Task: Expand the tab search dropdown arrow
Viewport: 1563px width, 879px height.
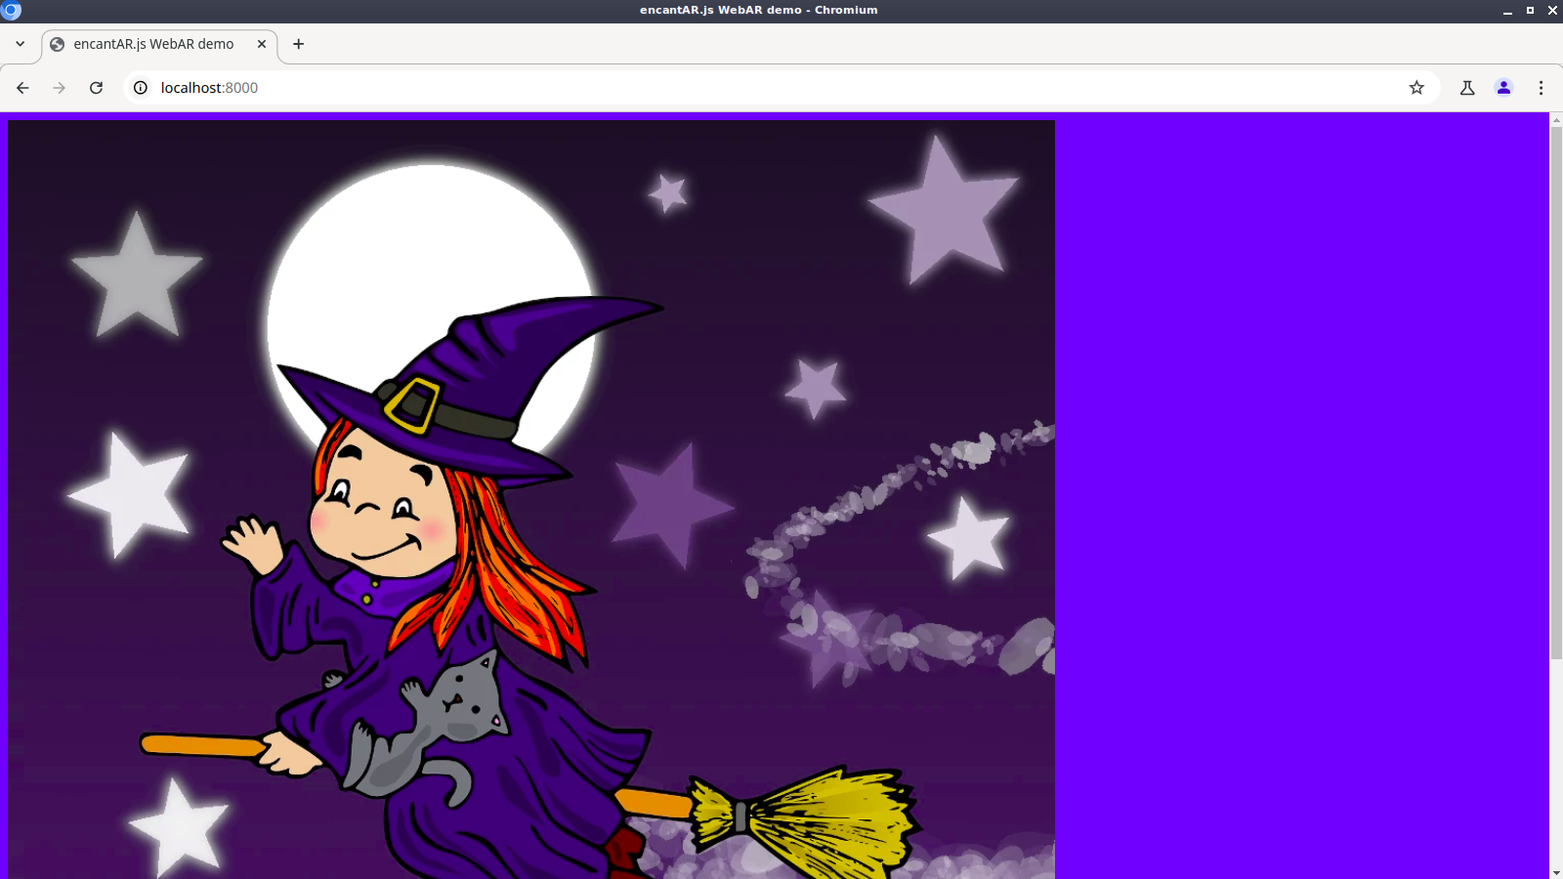Action: pyautogui.click(x=20, y=44)
